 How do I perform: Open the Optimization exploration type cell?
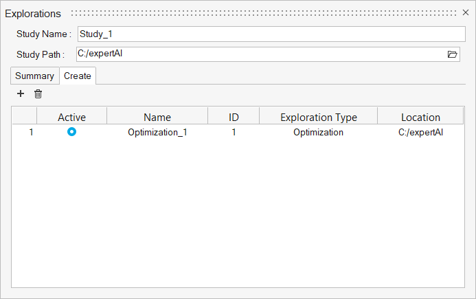[x=318, y=132]
